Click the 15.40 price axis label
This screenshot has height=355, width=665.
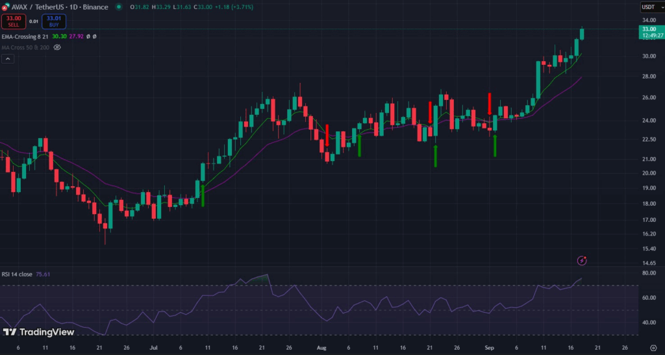[x=649, y=249]
